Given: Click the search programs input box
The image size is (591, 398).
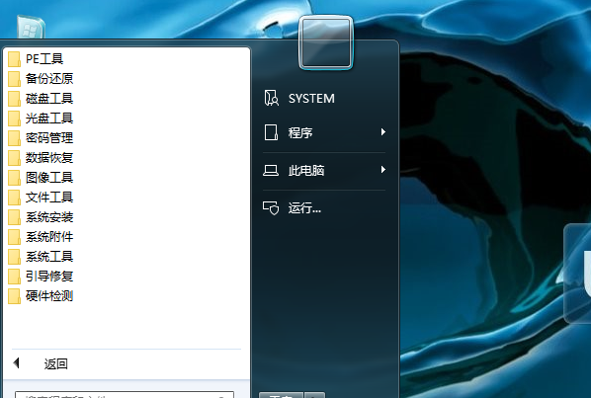Looking at the screenshot, I should coord(125,395).
